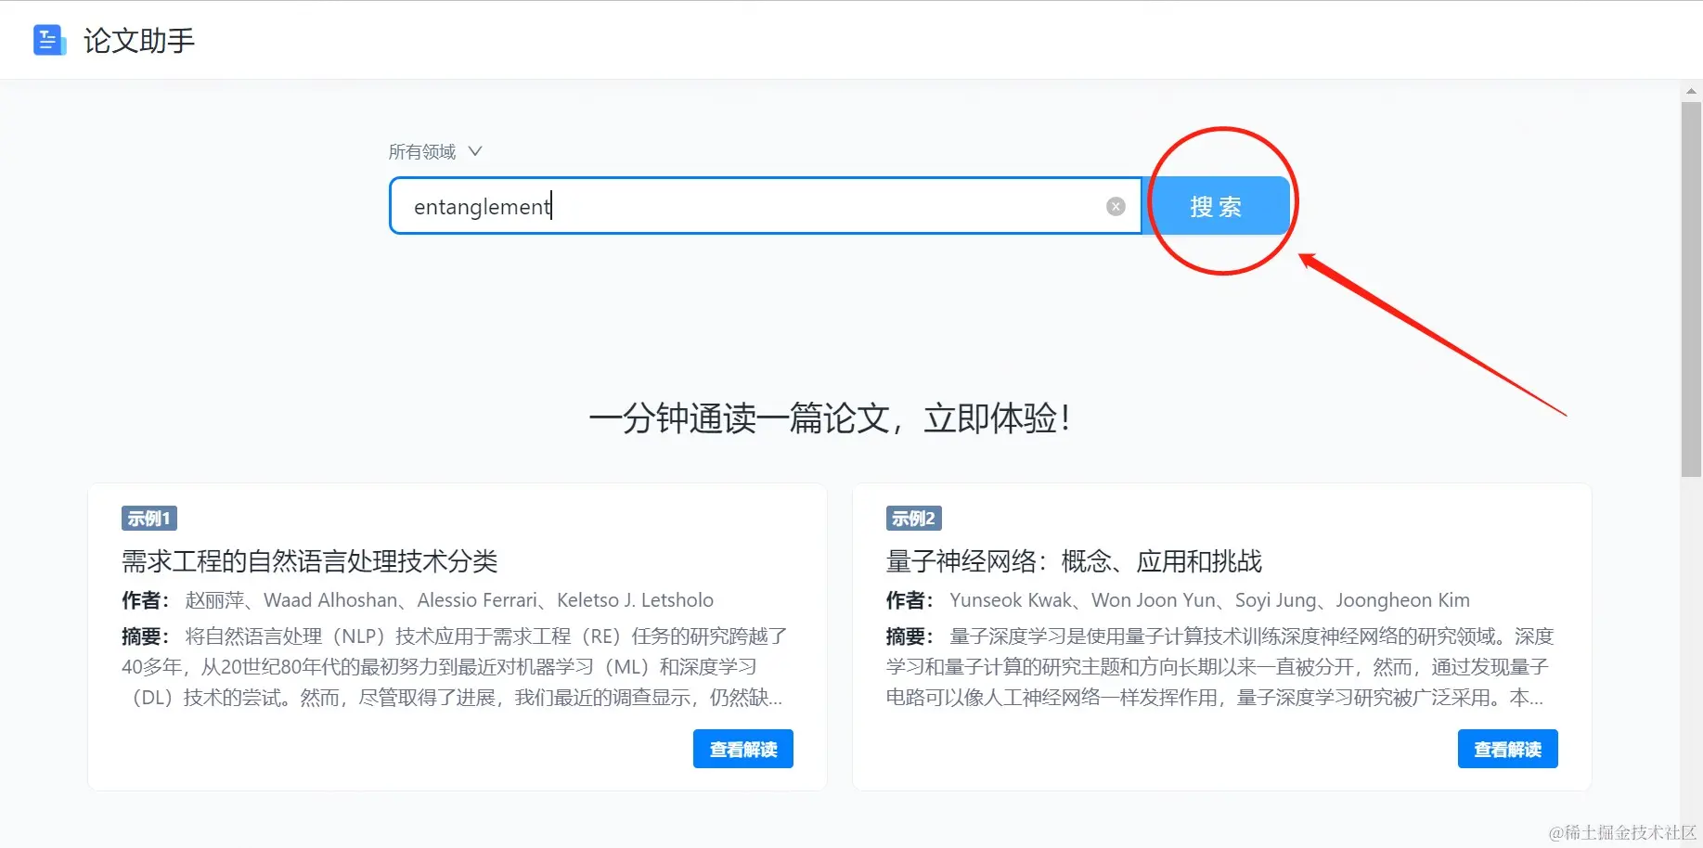Open the 所有领域 field dropdown

coord(435,151)
